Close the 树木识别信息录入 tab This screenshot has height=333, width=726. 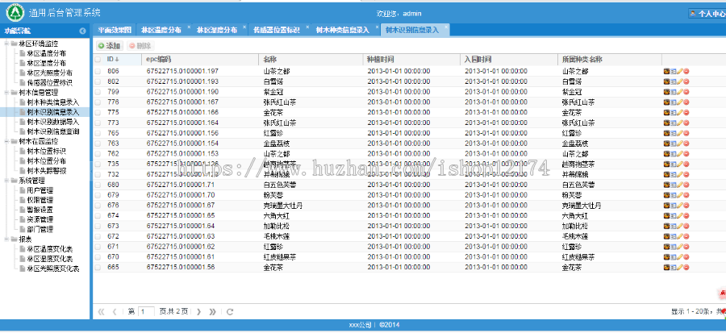[x=446, y=27]
